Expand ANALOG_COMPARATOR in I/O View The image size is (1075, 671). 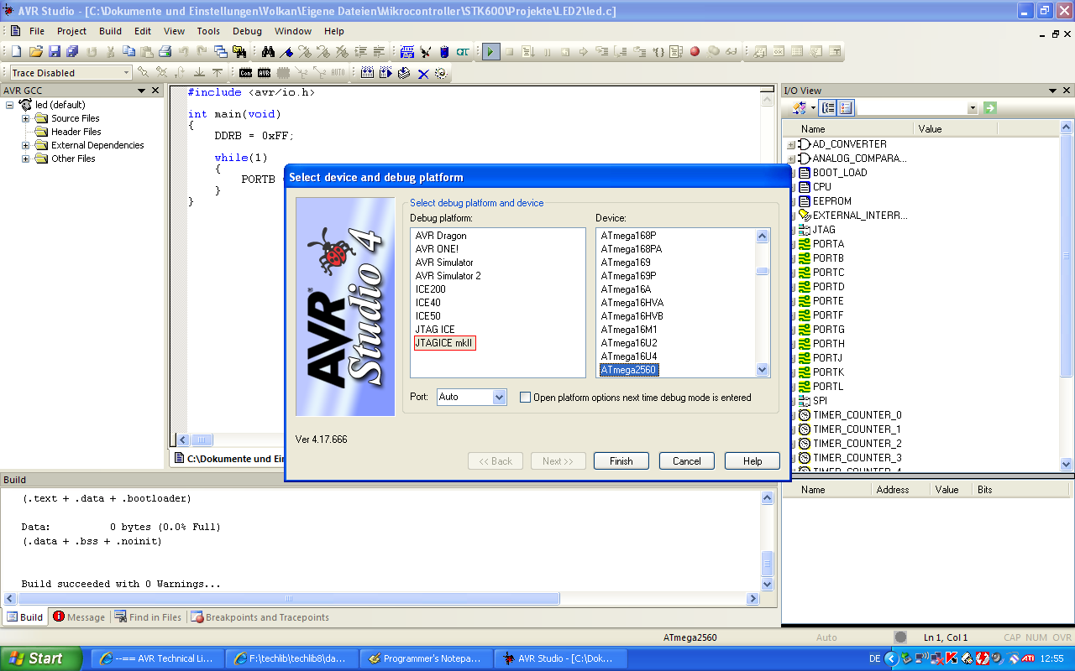(790, 159)
